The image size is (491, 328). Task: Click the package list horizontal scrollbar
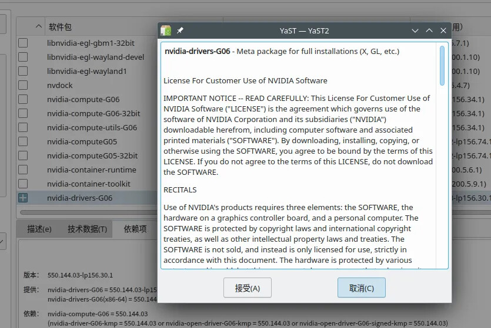89,212
